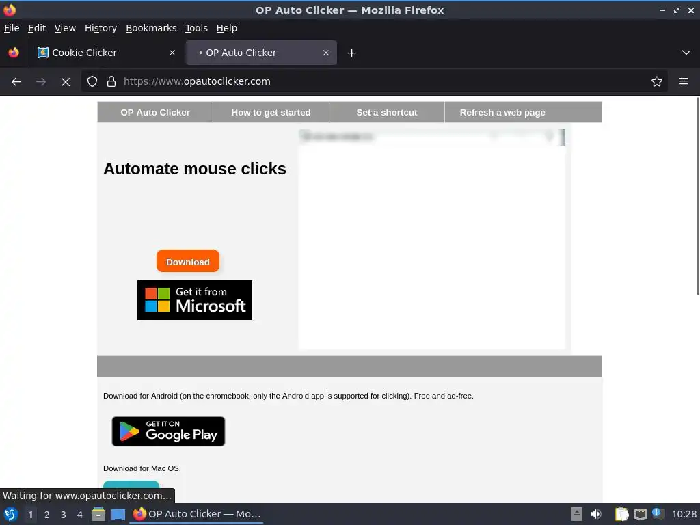Open the Set a shortcut page

(x=387, y=113)
